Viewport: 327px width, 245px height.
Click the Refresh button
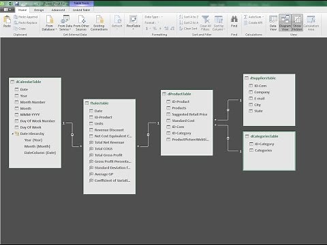(117, 22)
